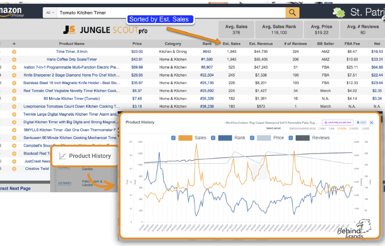Select the 1 month period

tap(365, 129)
